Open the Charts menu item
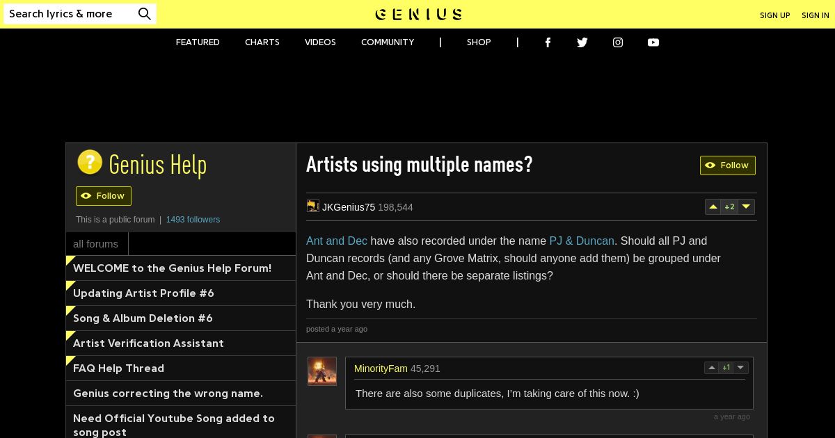835x438 pixels. tap(262, 42)
